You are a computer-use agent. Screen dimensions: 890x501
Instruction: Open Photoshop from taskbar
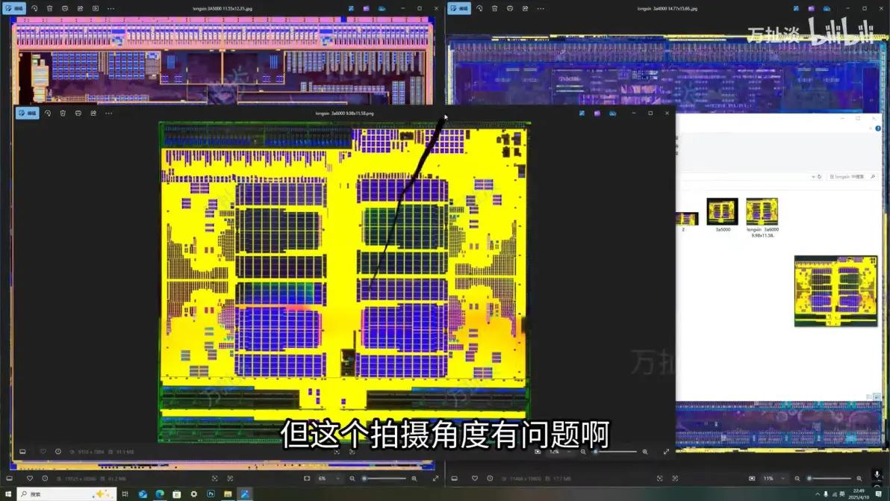pos(211,494)
